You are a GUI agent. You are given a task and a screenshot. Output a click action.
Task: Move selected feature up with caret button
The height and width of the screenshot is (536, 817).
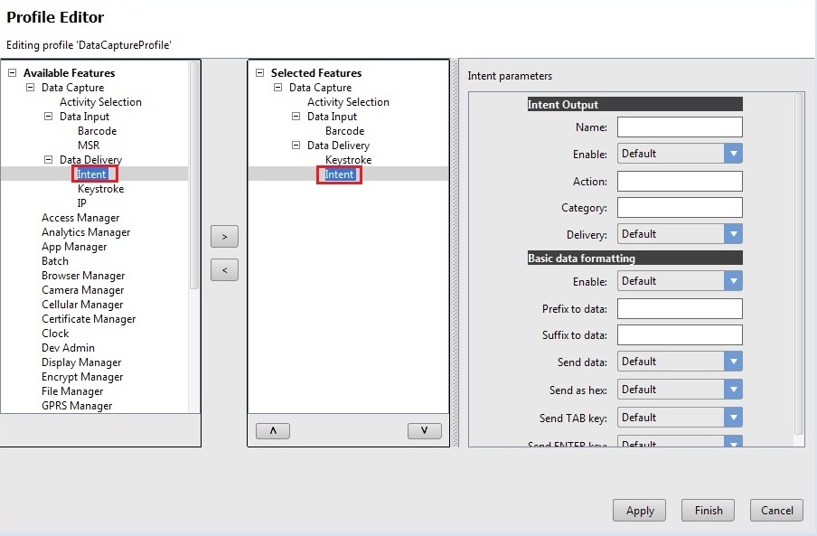[272, 431]
